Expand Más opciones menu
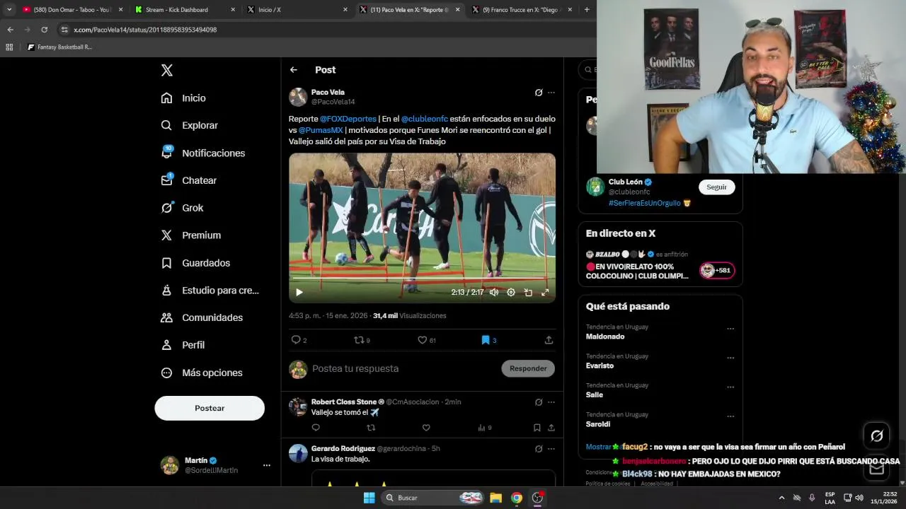The height and width of the screenshot is (509, 906). (x=202, y=373)
